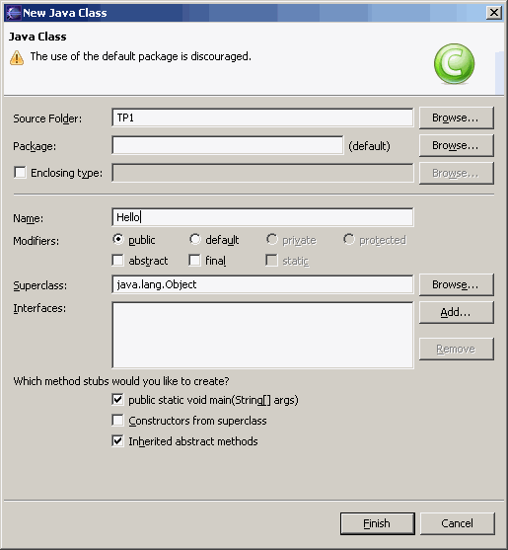The width and height of the screenshot is (508, 550).
Task: Enable Constructors from superclass checkbox
Action: 117,421
